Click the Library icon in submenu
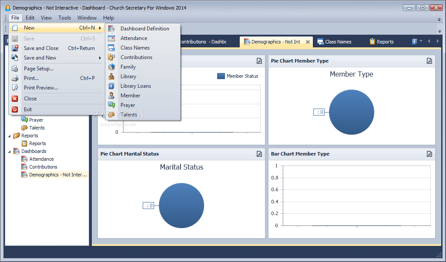Screen dimensions: 446x262 tap(111, 76)
